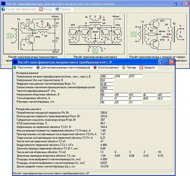The image size is (190, 176).
Task: Select the center-tap transformer schematic
Action: coord(157,34)
